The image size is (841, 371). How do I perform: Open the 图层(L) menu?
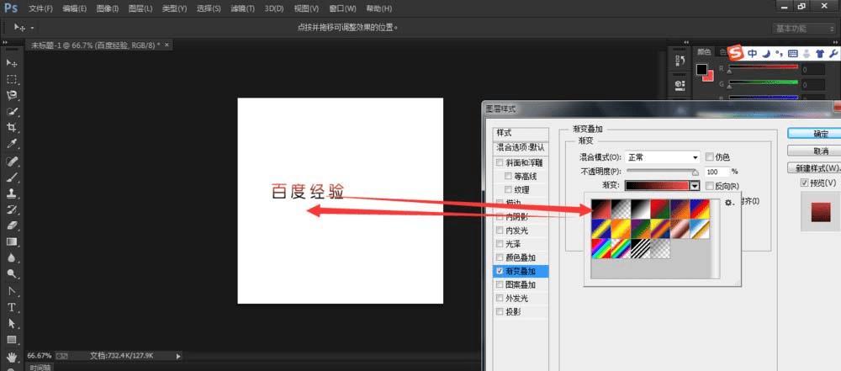tap(140, 9)
